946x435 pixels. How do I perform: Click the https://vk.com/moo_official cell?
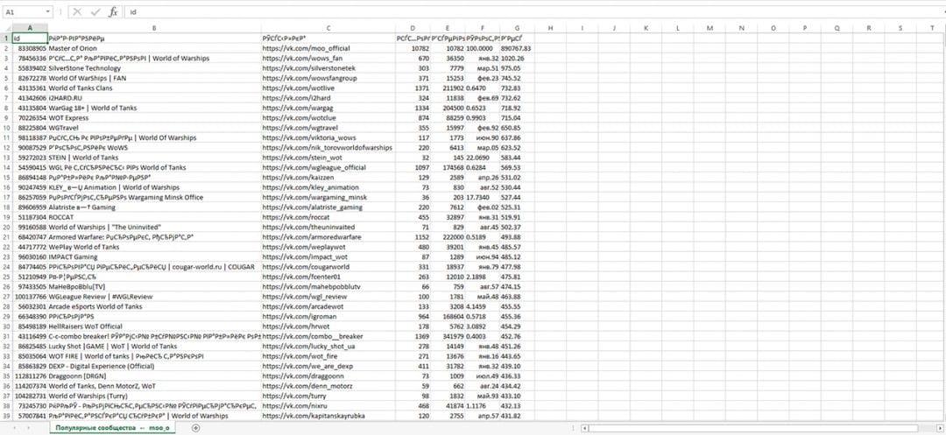pos(328,48)
